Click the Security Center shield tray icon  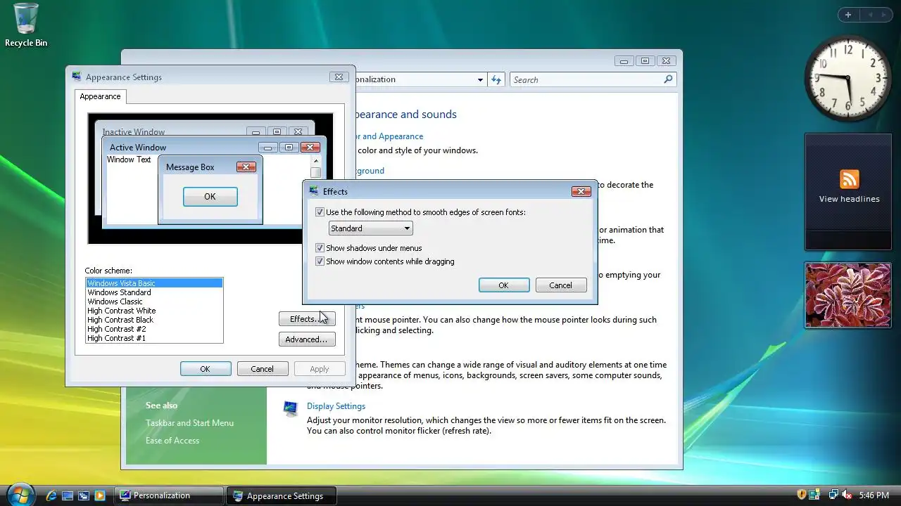[801, 495]
